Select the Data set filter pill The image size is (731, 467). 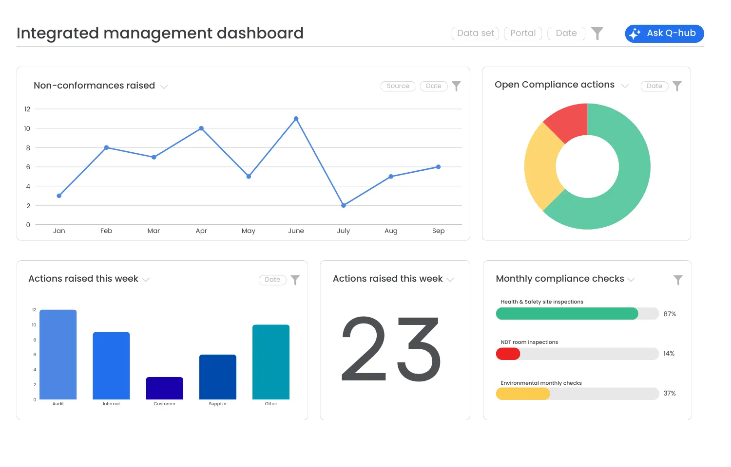475,34
